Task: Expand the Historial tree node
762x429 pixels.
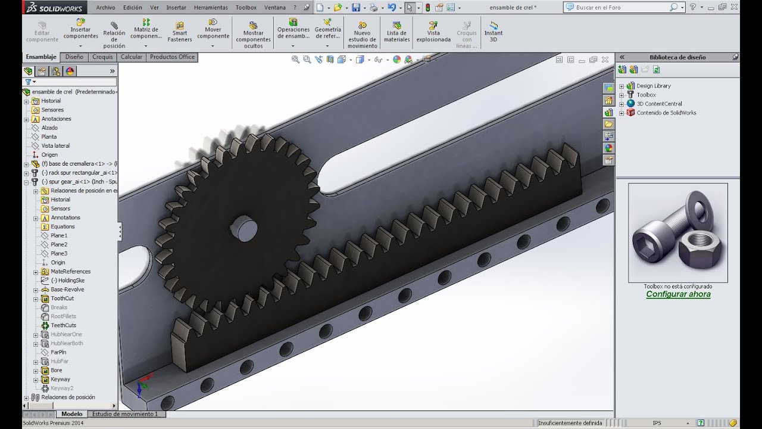Action: (26, 101)
